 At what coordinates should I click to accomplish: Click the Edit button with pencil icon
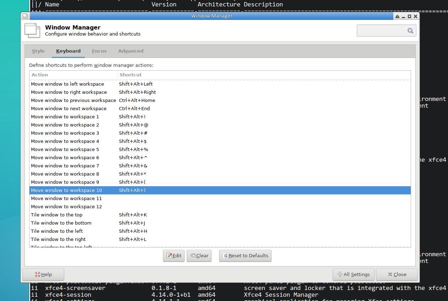(x=174, y=256)
